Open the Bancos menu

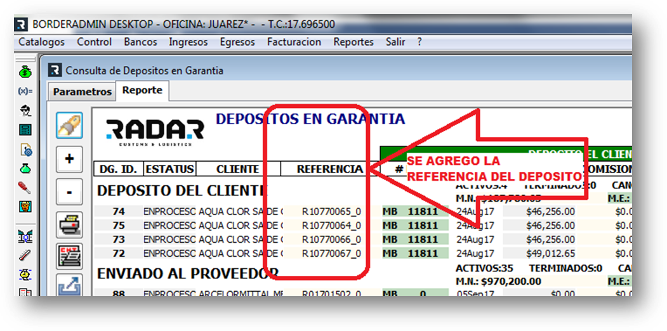[x=140, y=42]
